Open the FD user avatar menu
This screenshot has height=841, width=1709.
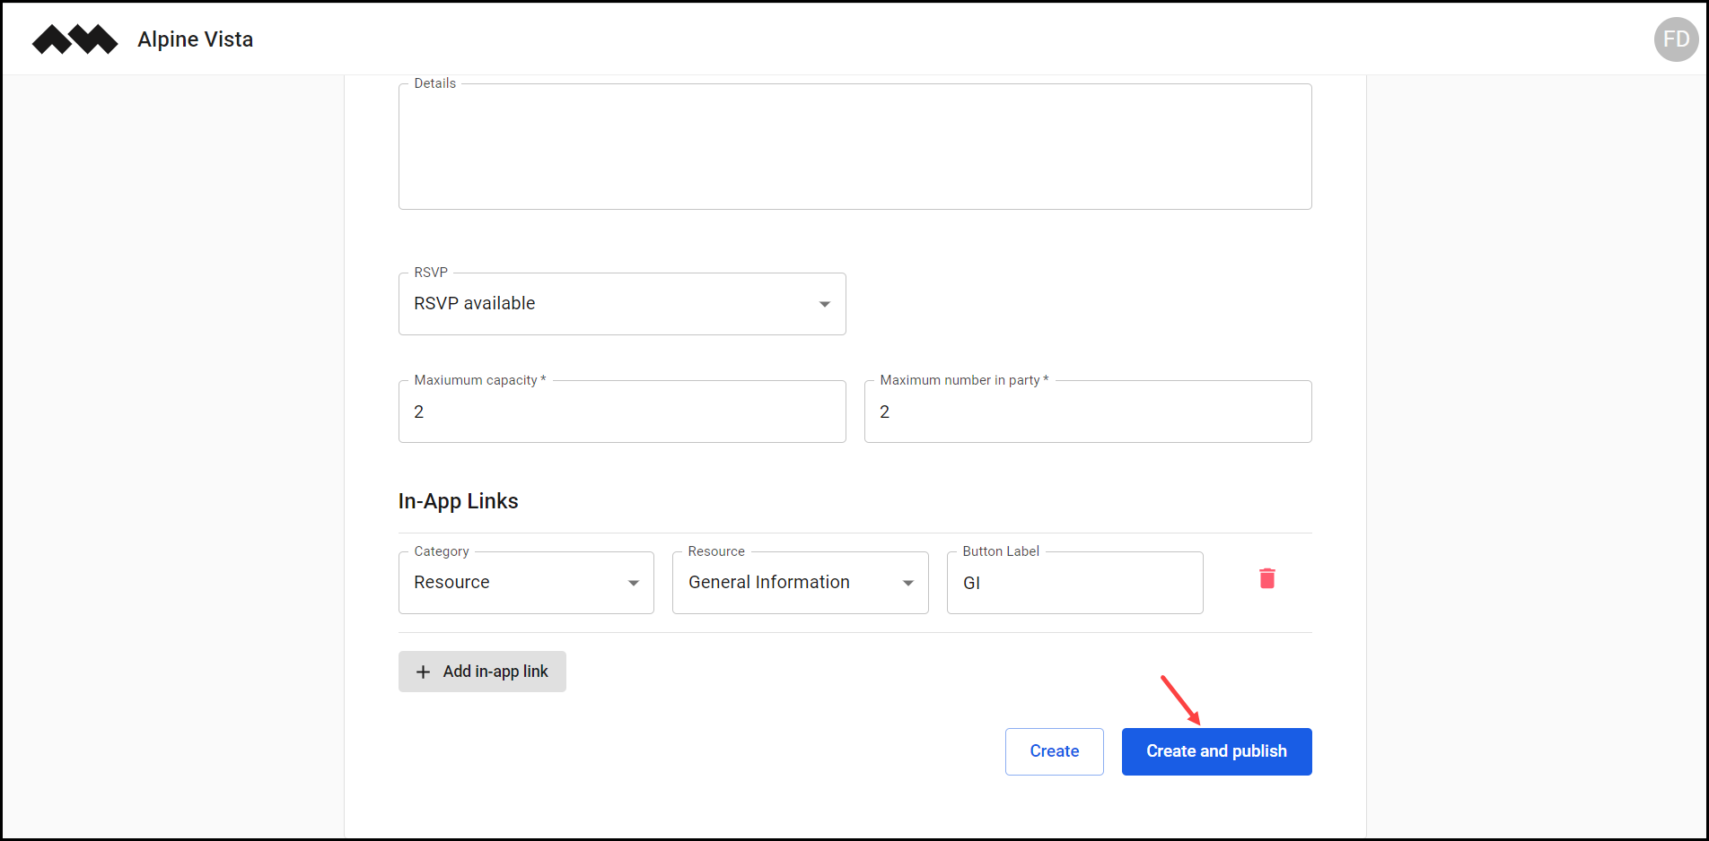(x=1675, y=39)
